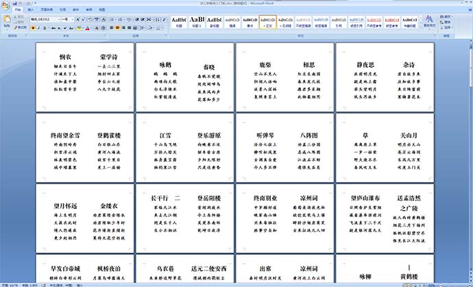Open Word Help question mark icon

470,10
